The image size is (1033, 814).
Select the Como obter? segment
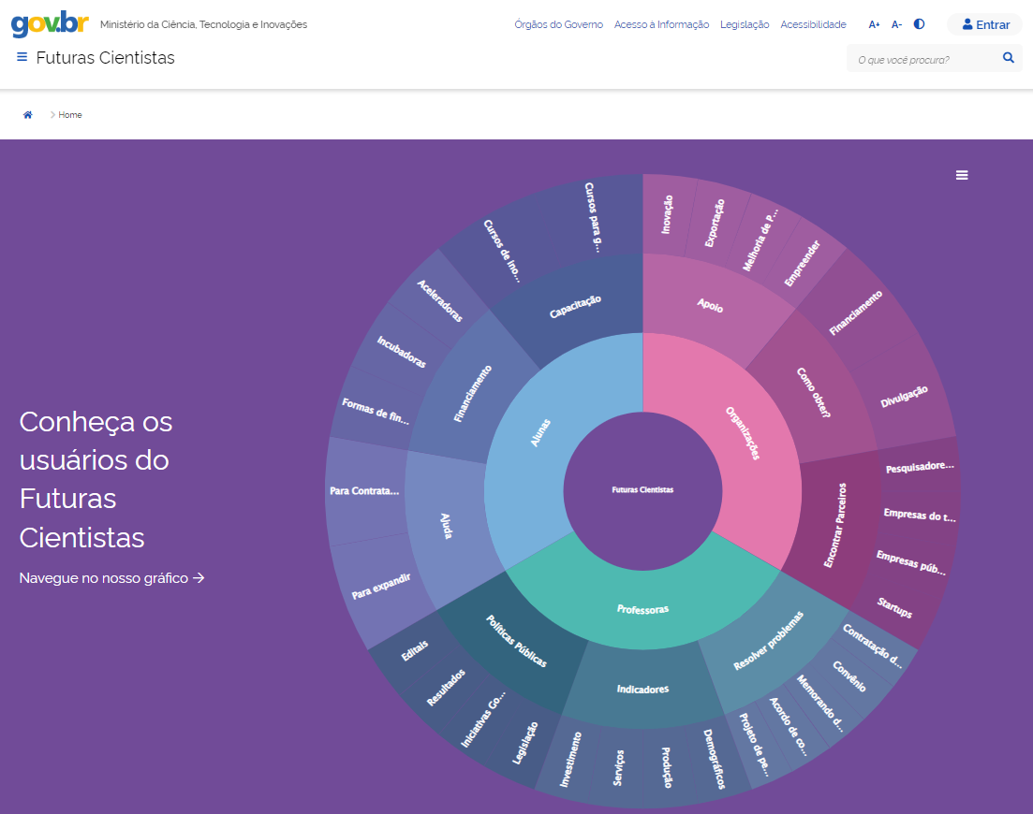(x=814, y=392)
